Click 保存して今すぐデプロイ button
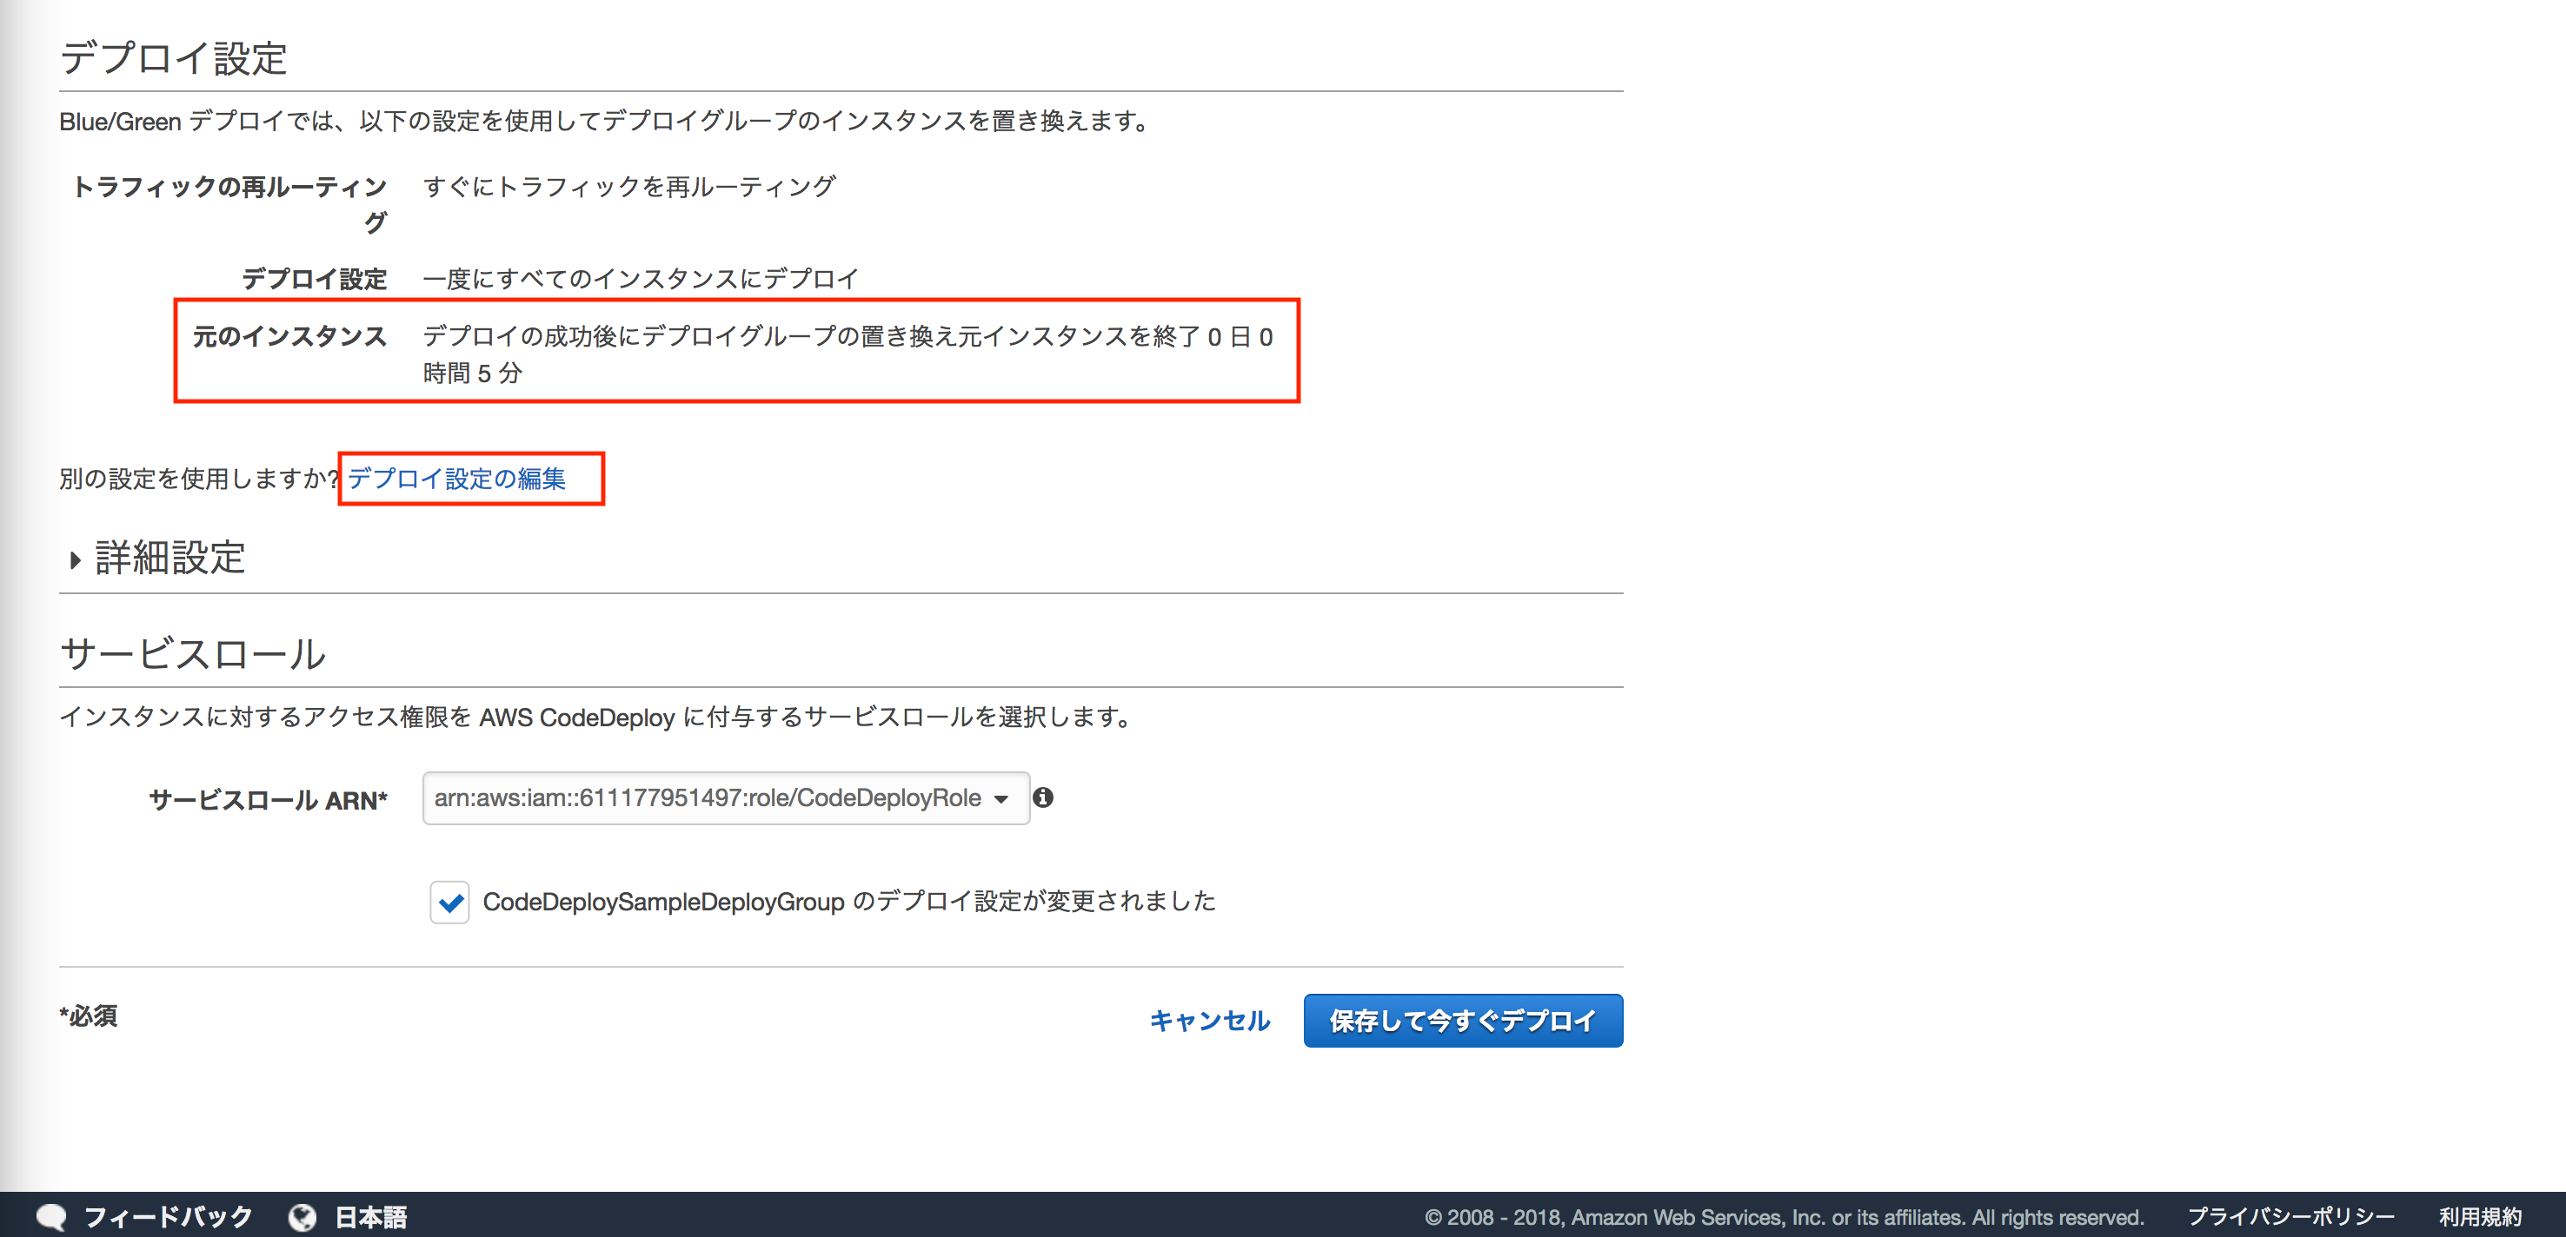This screenshot has width=2566, height=1237. pyautogui.click(x=1462, y=1021)
